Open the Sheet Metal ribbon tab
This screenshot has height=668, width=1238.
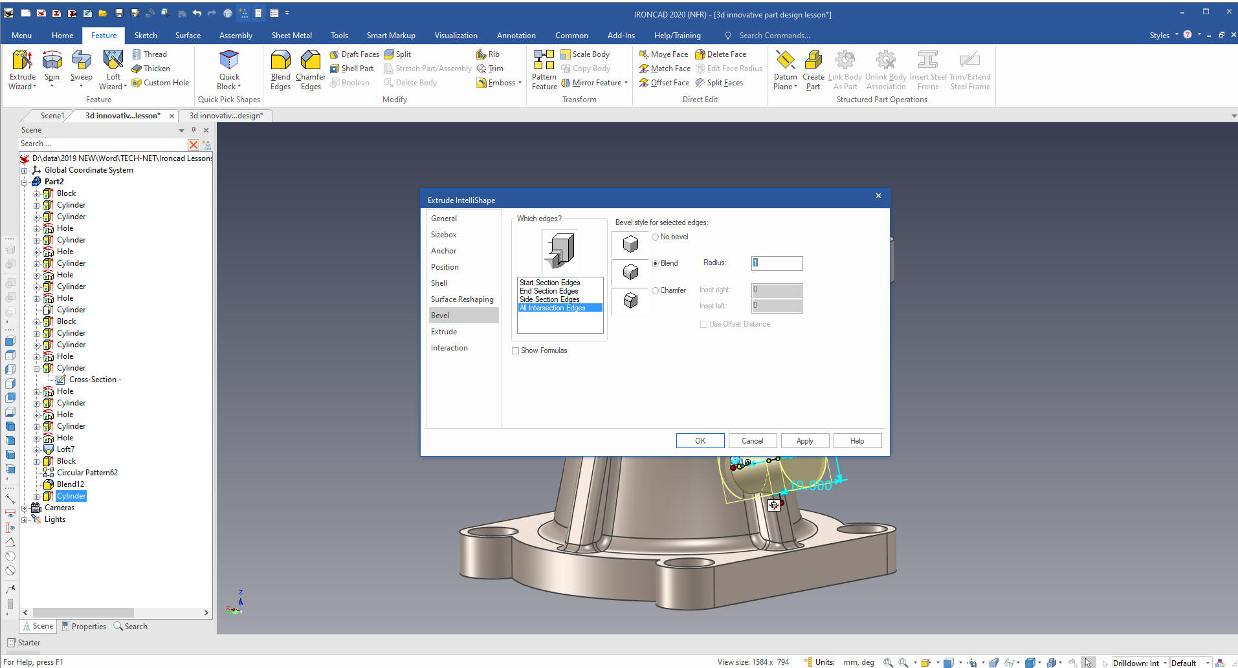pos(291,36)
